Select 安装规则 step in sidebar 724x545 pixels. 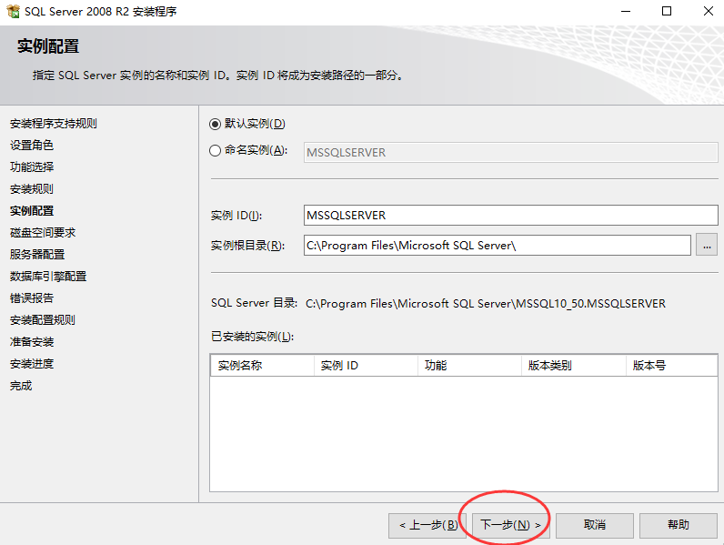[32, 189]
